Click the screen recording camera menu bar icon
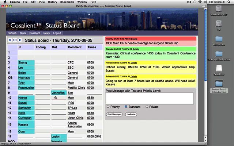 click(x=189, y=2)
